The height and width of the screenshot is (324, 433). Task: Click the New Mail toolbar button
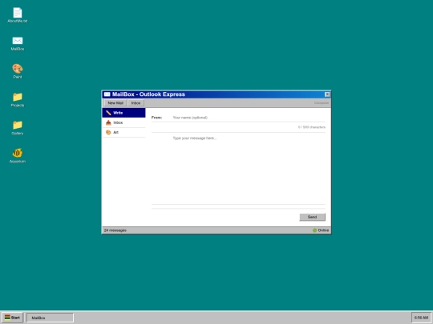(x=115, y=103)
